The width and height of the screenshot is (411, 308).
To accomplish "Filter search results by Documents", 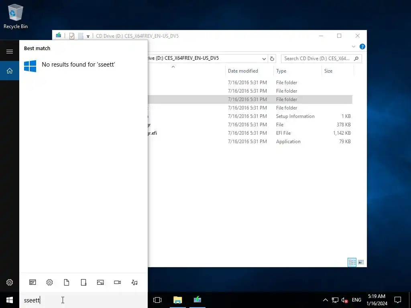I will 67,282.
